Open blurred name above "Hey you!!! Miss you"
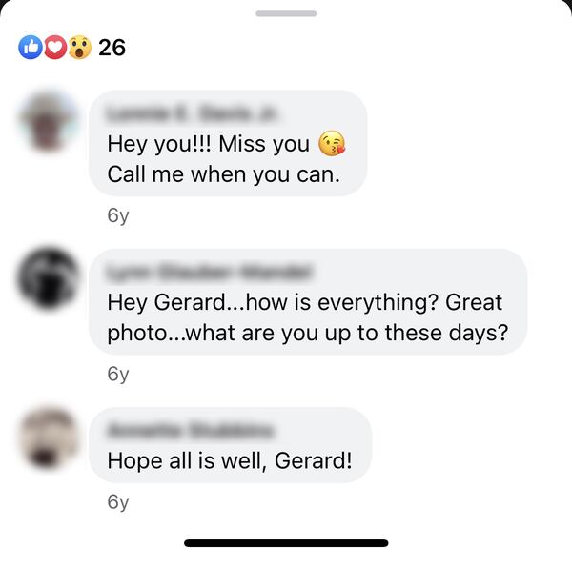 point(192,113)
